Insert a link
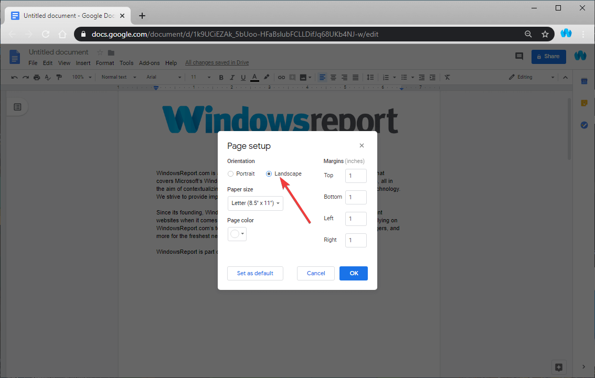This screenshot has width=595, height=378. (x=281, y=77)
